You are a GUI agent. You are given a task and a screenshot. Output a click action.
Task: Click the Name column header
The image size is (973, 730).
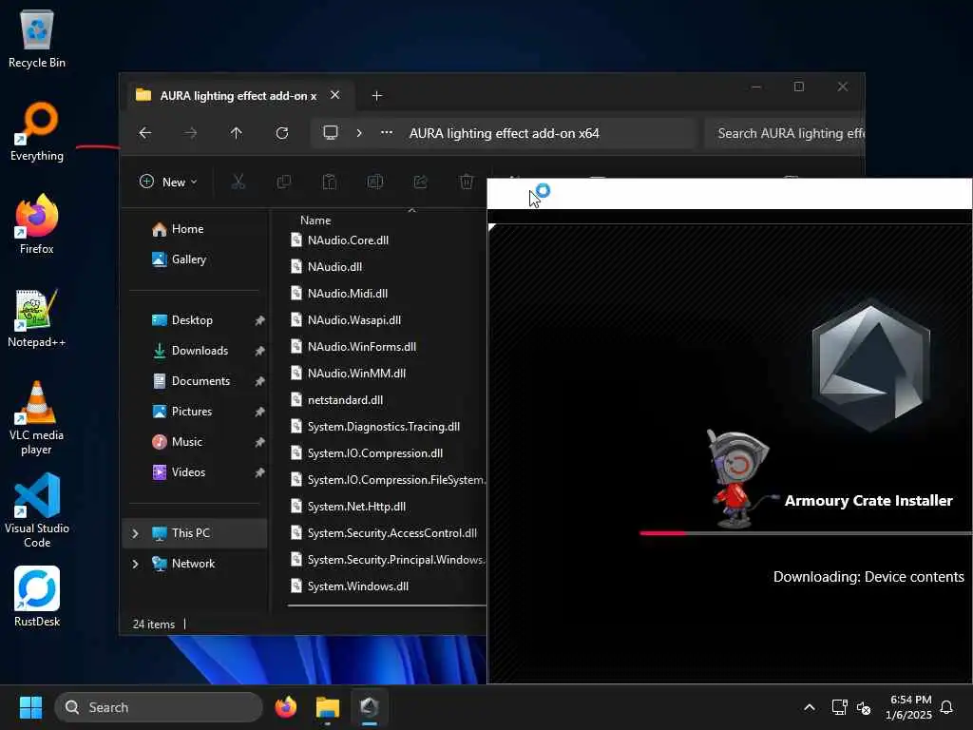(315, 221)
